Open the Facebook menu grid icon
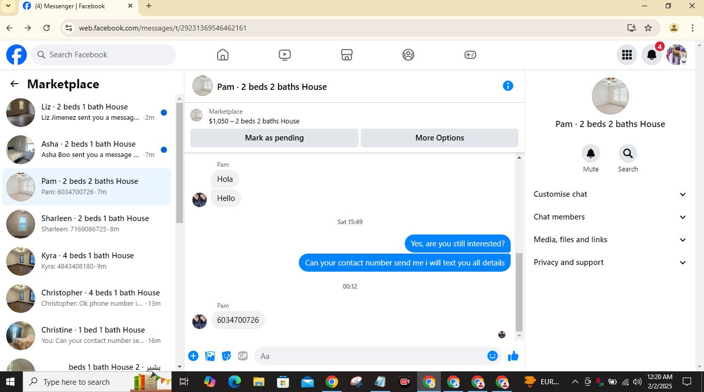704x392 pixels. pyautogui.click(x=627, y=55)
